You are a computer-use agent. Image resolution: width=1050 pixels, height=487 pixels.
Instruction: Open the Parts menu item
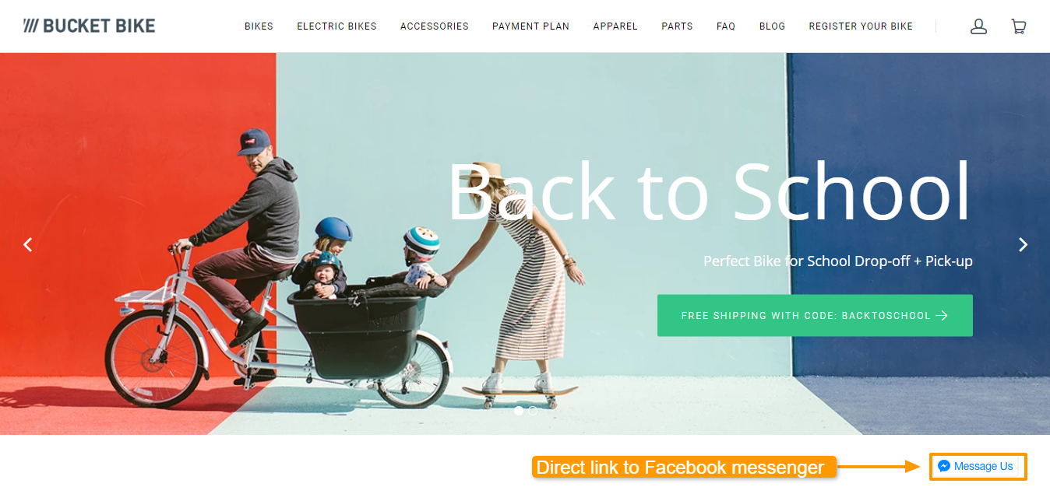pos(677,26)
